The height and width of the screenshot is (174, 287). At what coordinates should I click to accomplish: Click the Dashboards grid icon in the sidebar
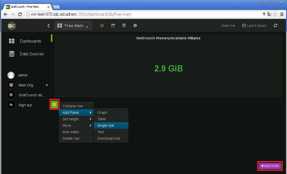pyautogui.click(x=12, y=41)
